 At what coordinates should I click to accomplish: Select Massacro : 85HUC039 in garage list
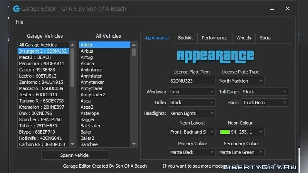pos(43,88)
